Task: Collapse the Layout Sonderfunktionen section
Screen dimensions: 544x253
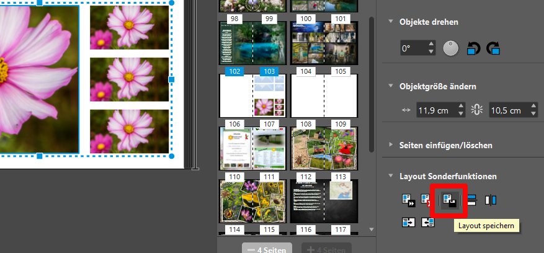Action: 391,176
